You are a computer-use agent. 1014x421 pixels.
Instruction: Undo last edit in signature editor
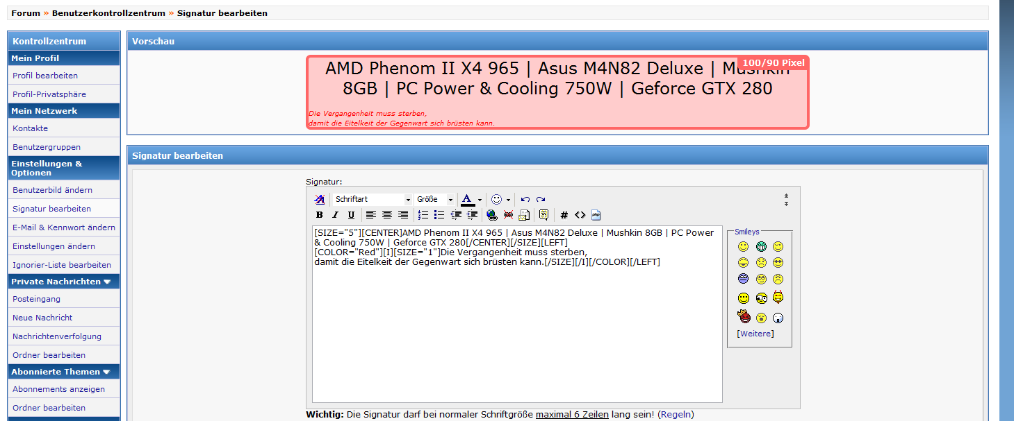click(x=525, y=200)
